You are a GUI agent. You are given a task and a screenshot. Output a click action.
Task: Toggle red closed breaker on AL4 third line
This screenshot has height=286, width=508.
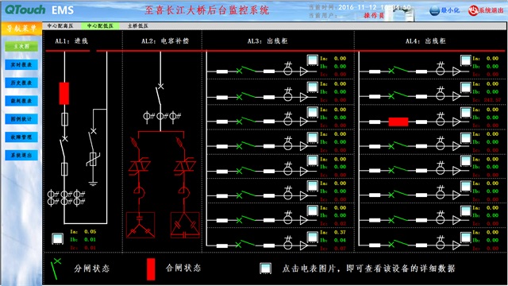(x=398, y=122)
